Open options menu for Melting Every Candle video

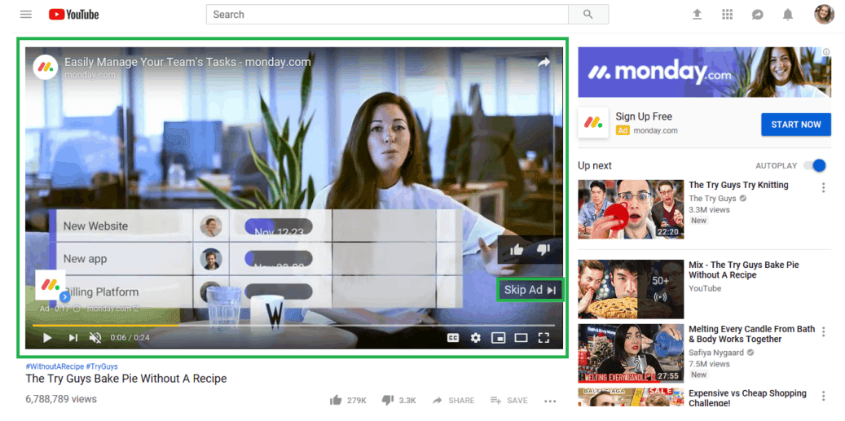[x=824, y=331]
